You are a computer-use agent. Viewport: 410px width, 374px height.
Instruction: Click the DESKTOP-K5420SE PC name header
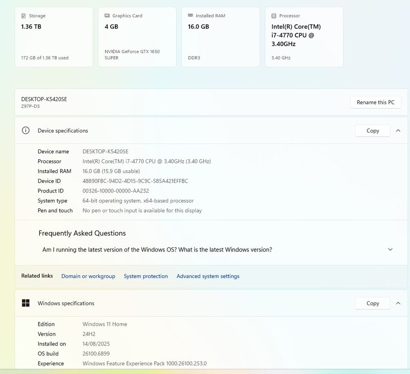pyautogui.click(x=44, y=99)
